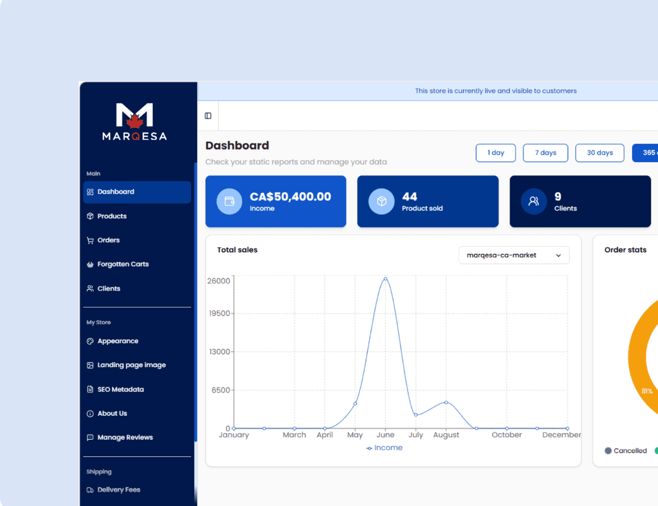Click the Orders cart icon in sidebar
658x506 pixels.
pyautogui.click(x=90, y=240)
